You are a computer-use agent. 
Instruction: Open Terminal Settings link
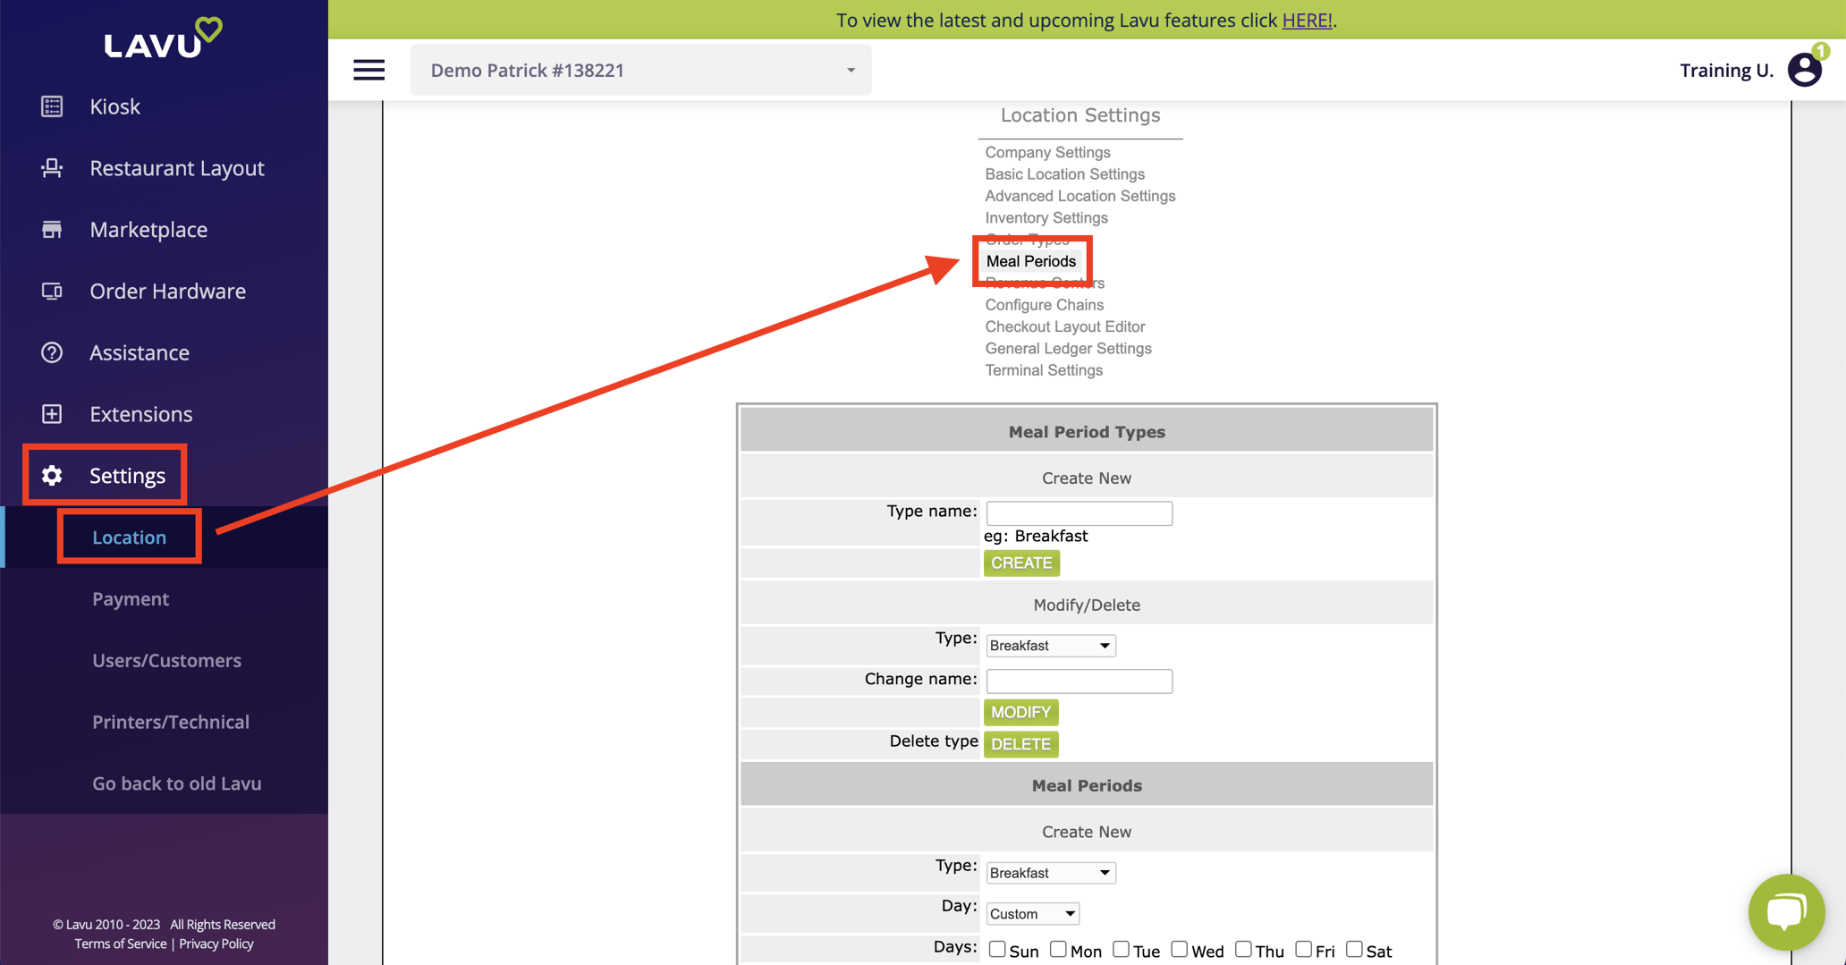[1044, 370]
